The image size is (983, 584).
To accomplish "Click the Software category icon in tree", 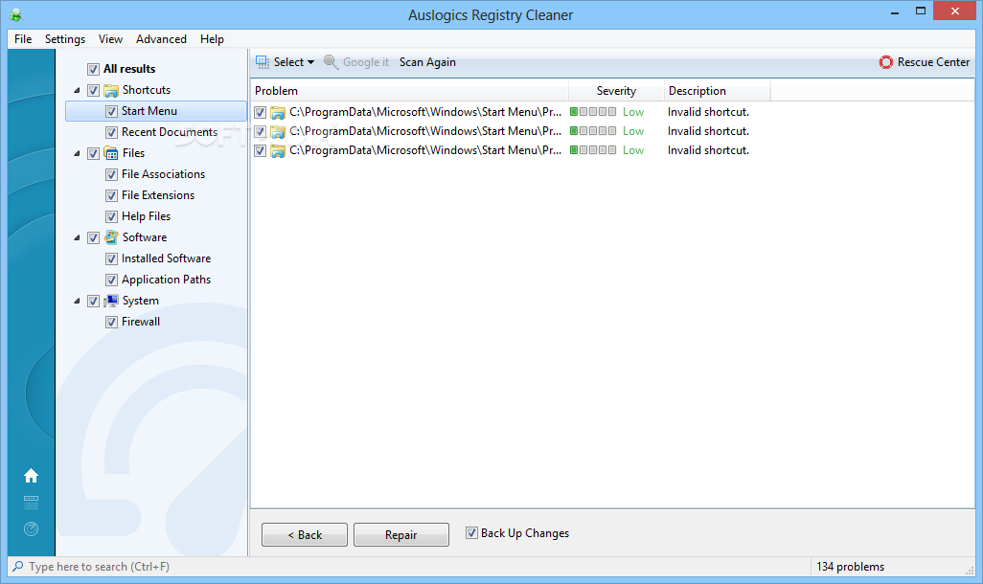I will (x=111, y=237).
